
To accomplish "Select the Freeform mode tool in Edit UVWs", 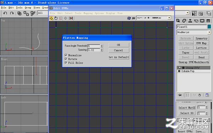I will (66, 18).
